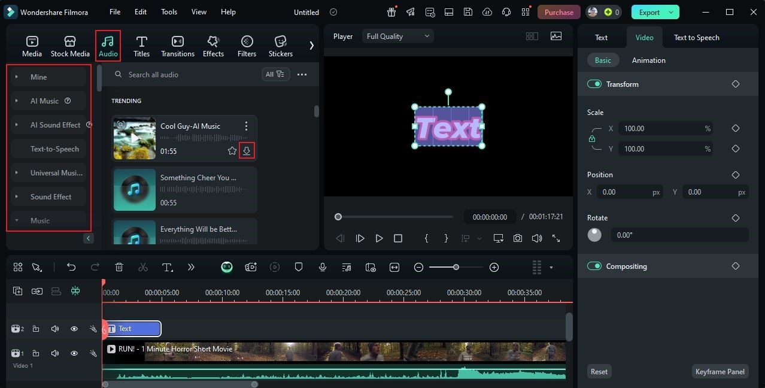Open the Transitions tab
The height and width of the screenshot is (388, 765).
(x=178, y=46)
